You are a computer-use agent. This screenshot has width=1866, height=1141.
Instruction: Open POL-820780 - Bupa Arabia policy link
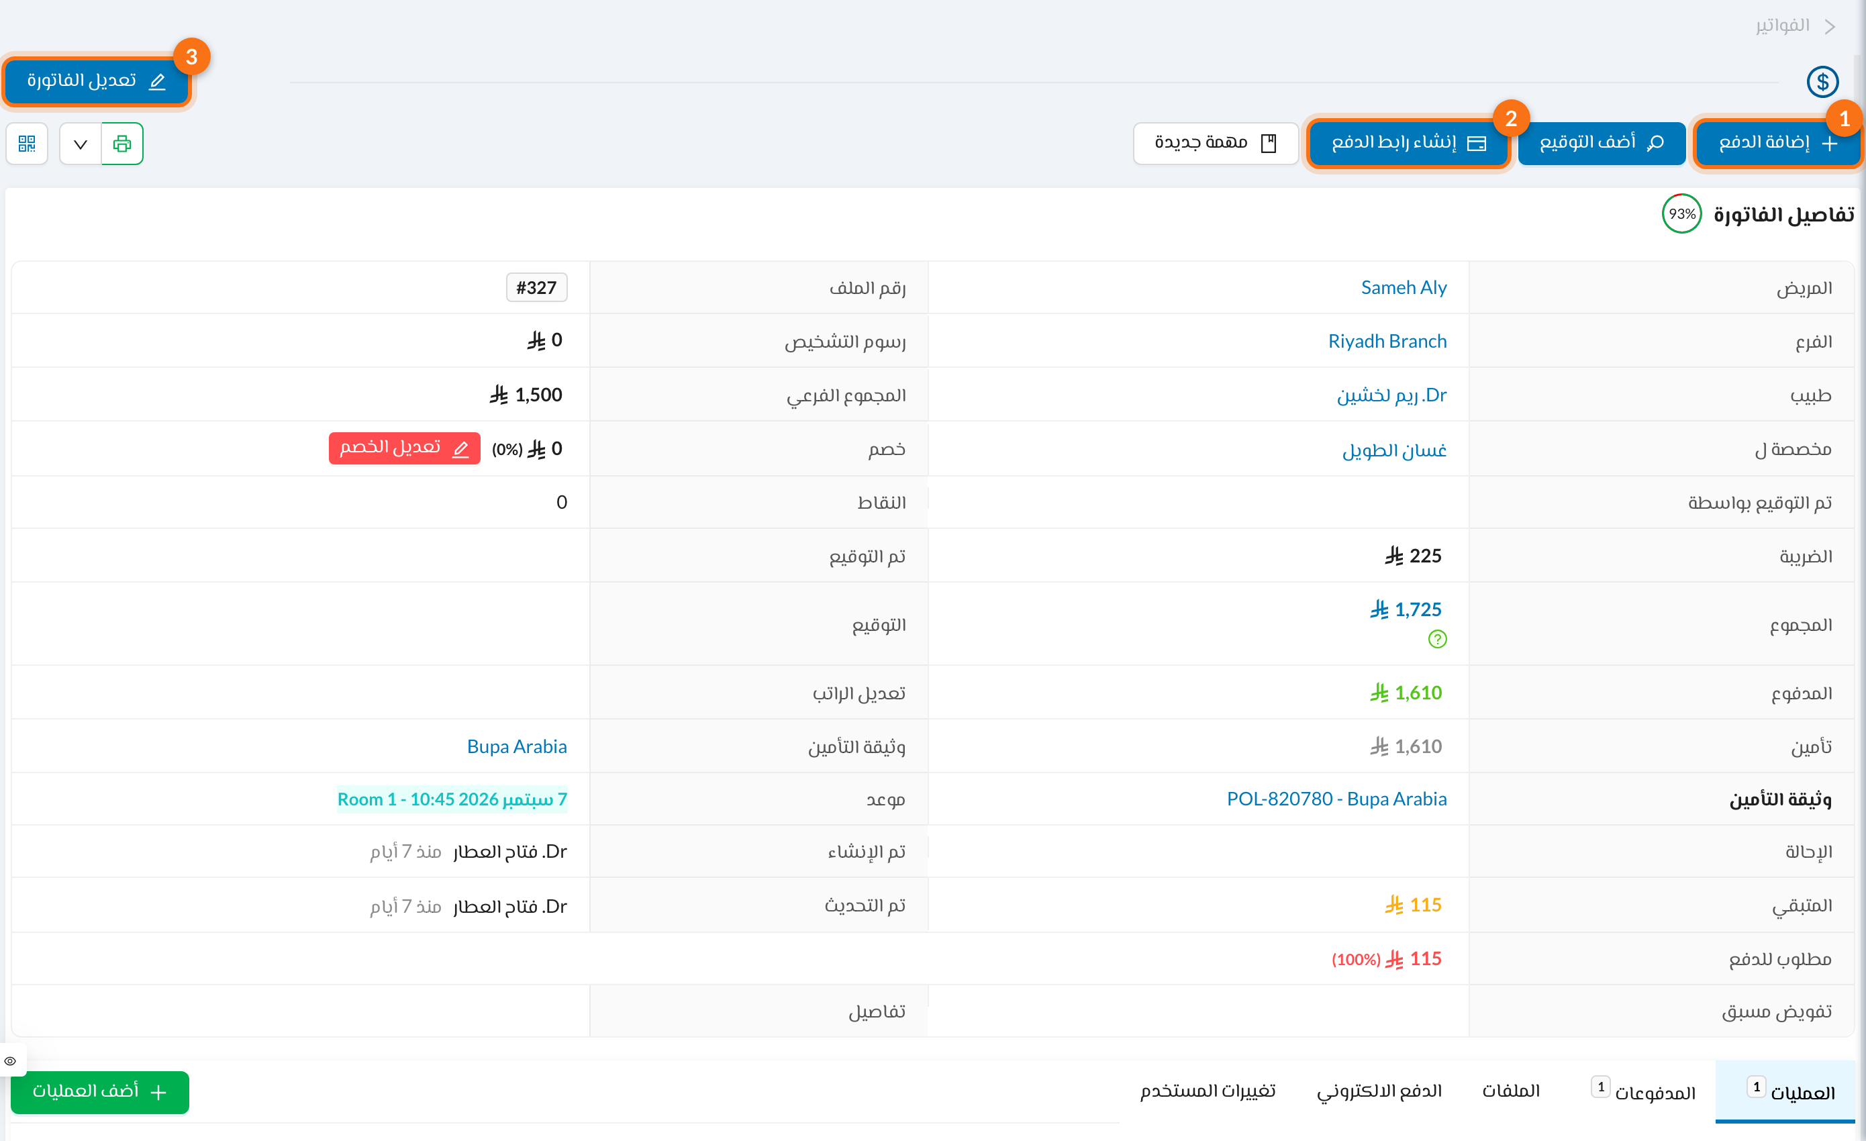pos(1336,799)
